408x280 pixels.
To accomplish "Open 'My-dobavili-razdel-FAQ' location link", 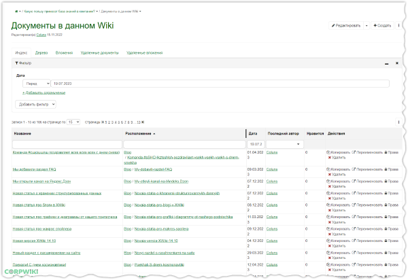I will (x=153, y=169).
